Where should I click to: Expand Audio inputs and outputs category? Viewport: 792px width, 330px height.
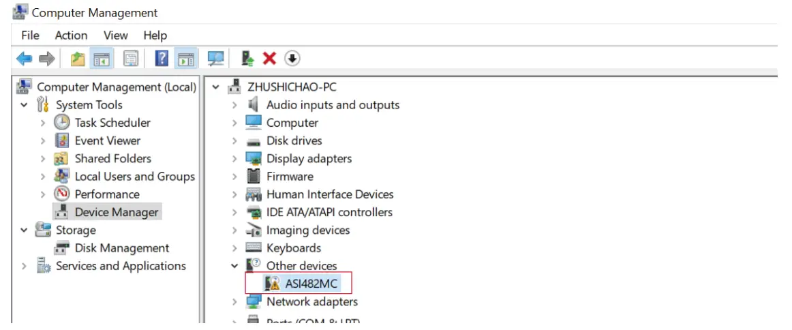[234, 105]
